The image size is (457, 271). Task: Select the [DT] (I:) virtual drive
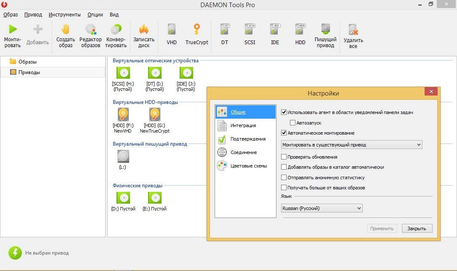(155, 79)
